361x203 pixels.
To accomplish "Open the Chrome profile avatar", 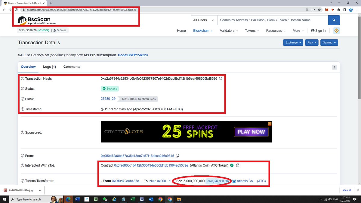I will [x=351, y=10].
